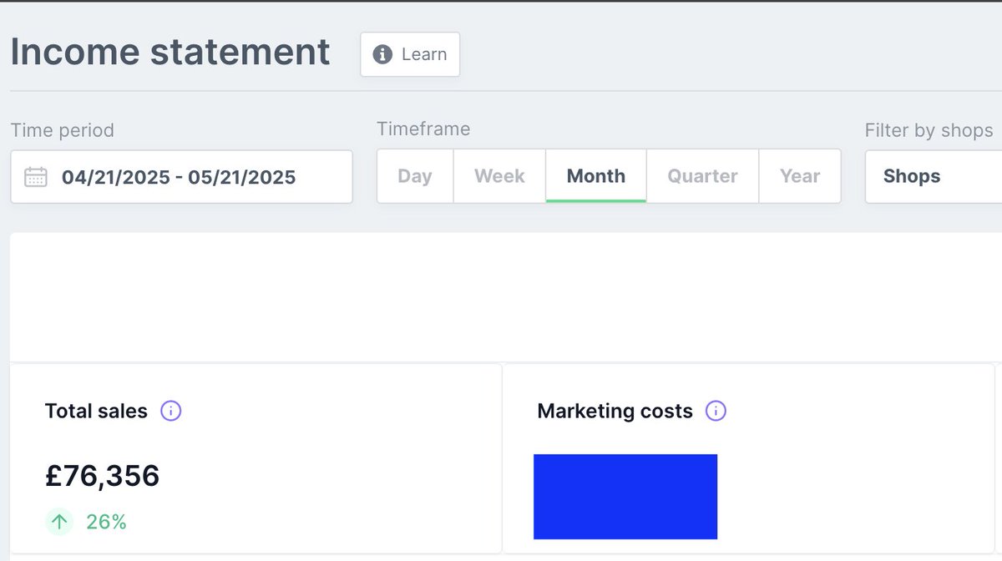Viewport: 1002px width, 561px height.
Task: Click the calendar icon in date field
Action: [36, 177]
